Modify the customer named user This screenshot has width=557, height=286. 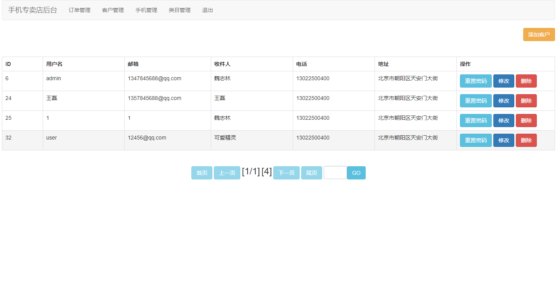(x=503, y=140)
